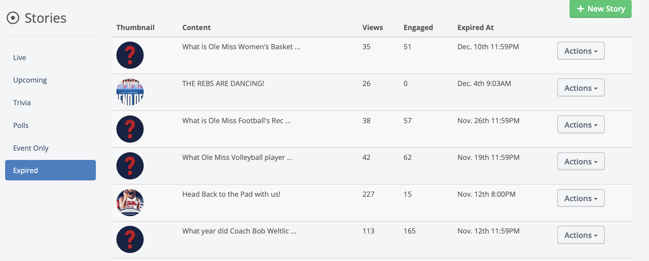Click the Football trivia question-mark thumbnail
This screenshot has height=261, width=649.
point(130,129)
